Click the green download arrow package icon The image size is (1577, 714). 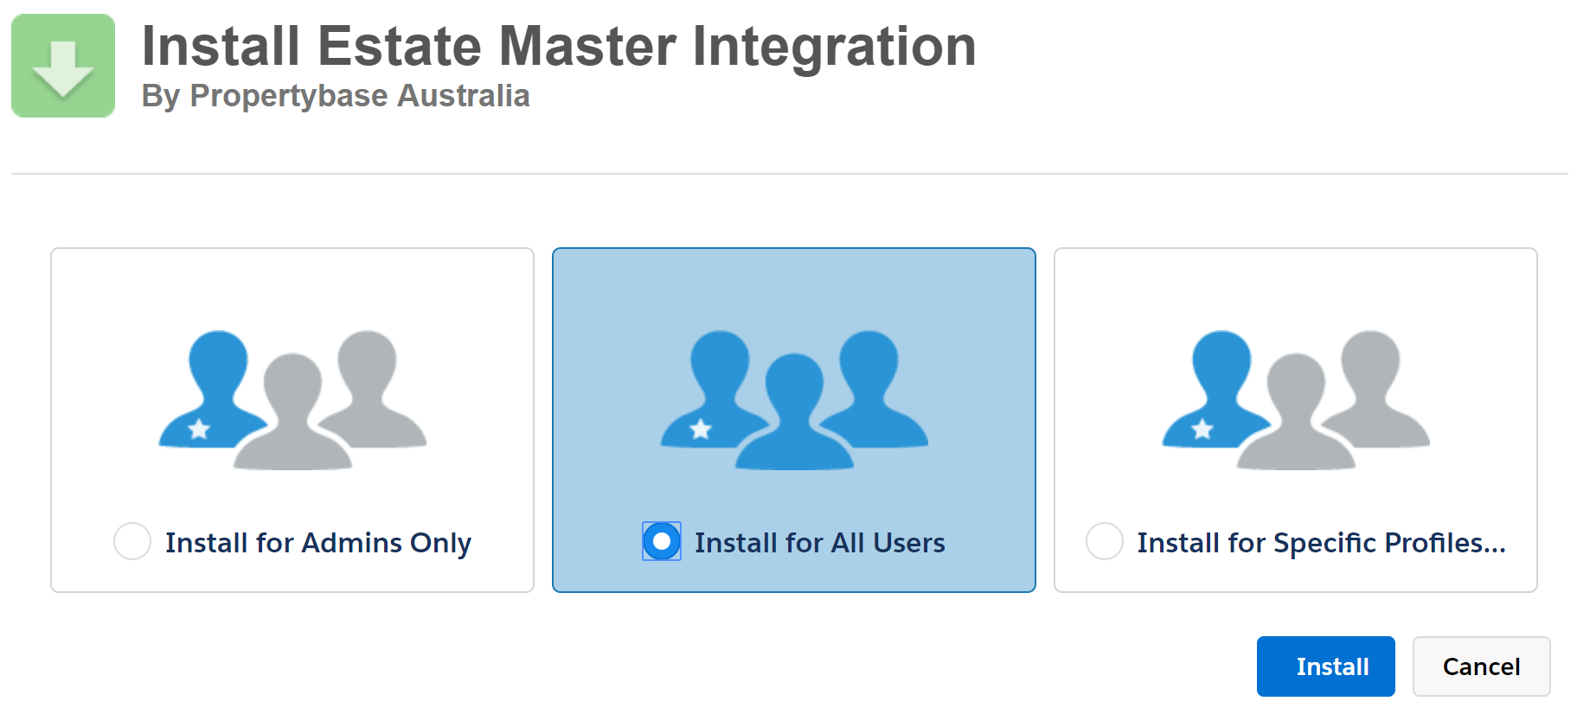(63, 66)
